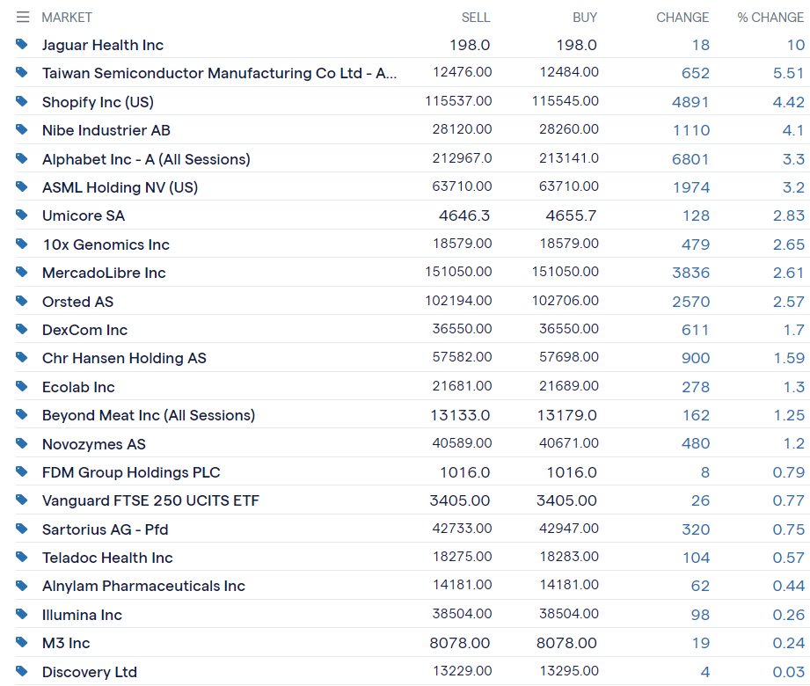Open the Vanguard FTSE 250 UCITS ETF market

pos(151,500)
